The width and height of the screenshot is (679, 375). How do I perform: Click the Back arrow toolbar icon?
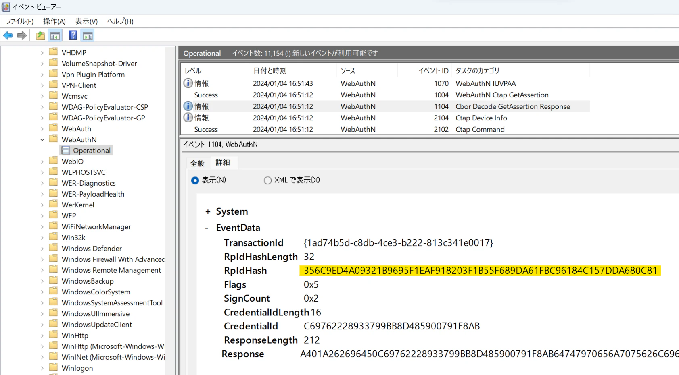8,36
